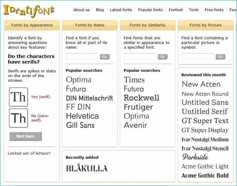Click the Fonts by Name header
The width and height of the screenshot is (237, 186).
90,25
